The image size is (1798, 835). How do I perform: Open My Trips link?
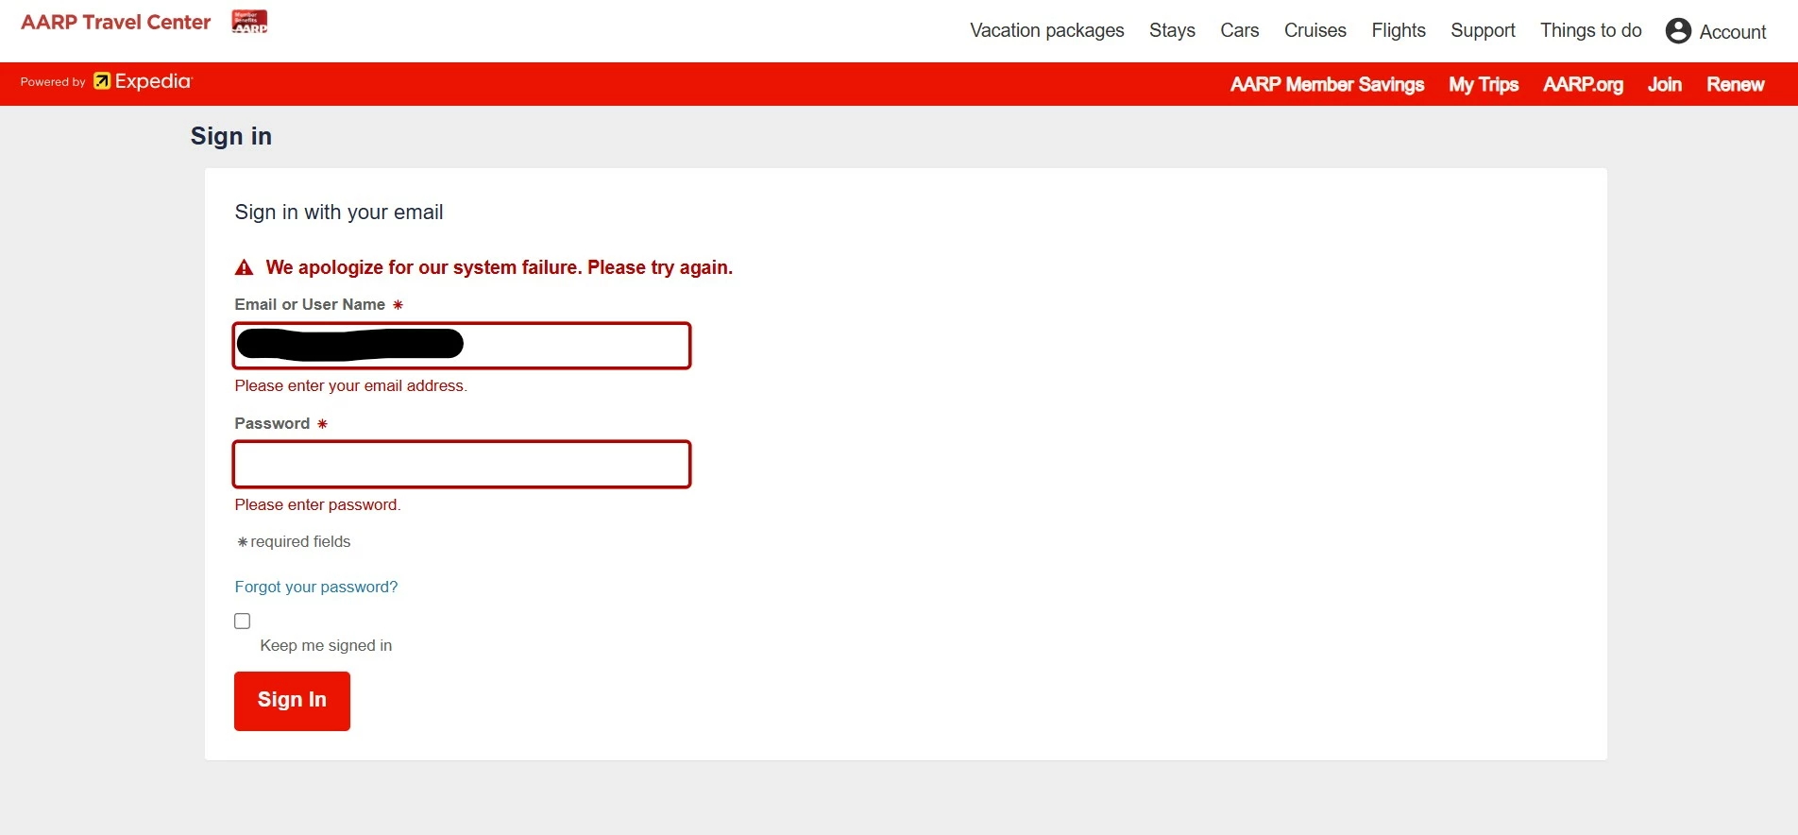pos(1484,84)
